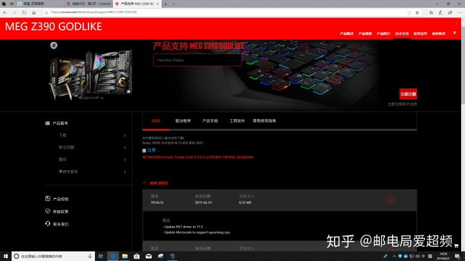
Task: Switch to the Baidu search tab
Action: 40,4
